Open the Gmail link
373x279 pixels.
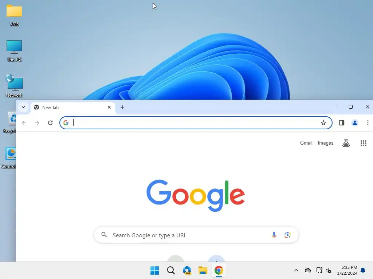point(306,143)
